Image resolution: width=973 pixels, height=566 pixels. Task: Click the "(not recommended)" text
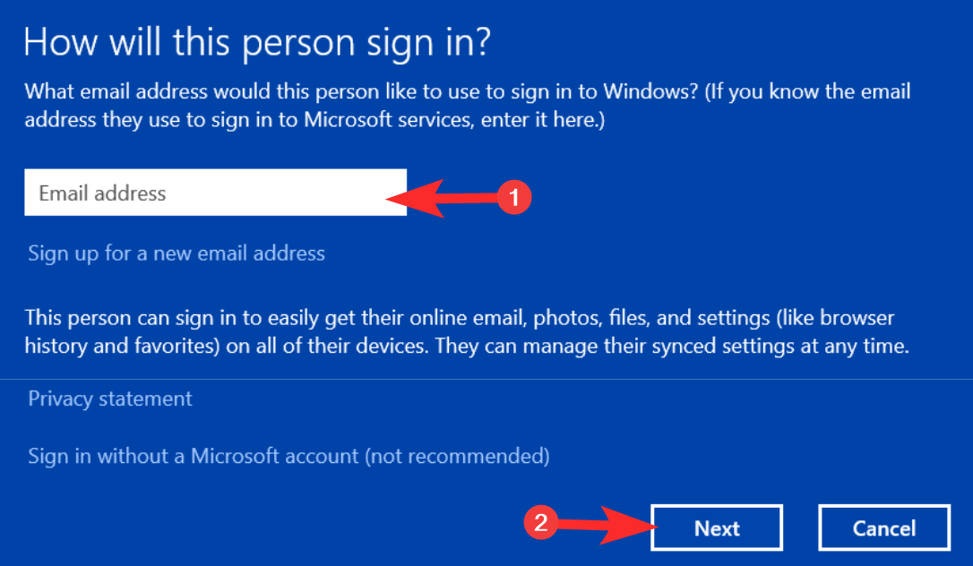click(456, 457)
